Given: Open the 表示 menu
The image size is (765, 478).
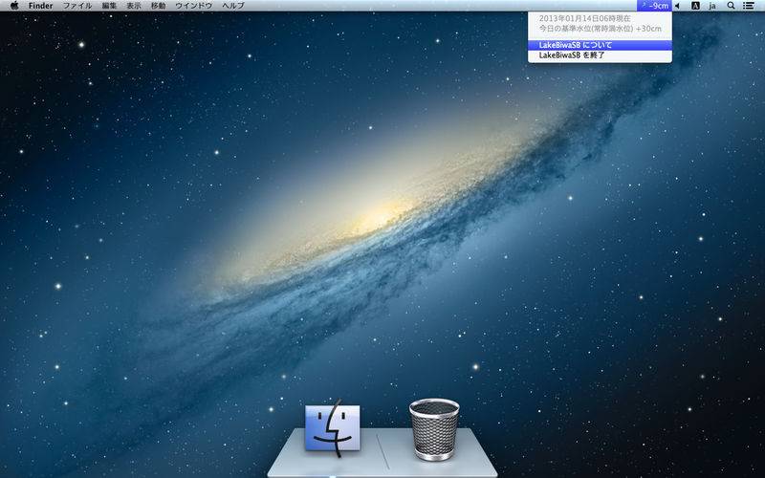Looking at the screenshot, I should [x=134, y=6].
